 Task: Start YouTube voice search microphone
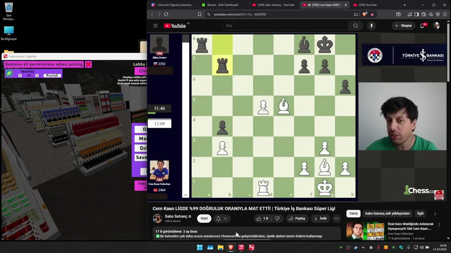(371, 26)
